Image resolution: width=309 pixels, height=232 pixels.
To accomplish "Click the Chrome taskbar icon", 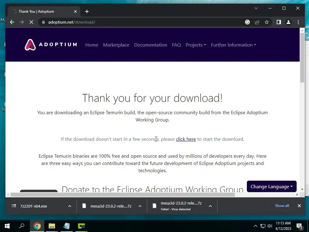I will coord(37,226).
